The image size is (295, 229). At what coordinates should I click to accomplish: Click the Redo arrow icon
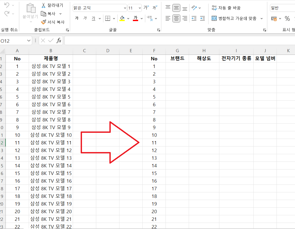click(7, 13)
